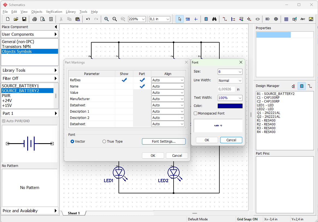Open print preview
Viewport: 318px width, 222px height.
click(x=43, y=19)
